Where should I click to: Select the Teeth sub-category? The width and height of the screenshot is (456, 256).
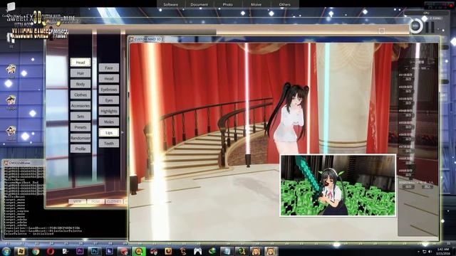coord(109,144)
